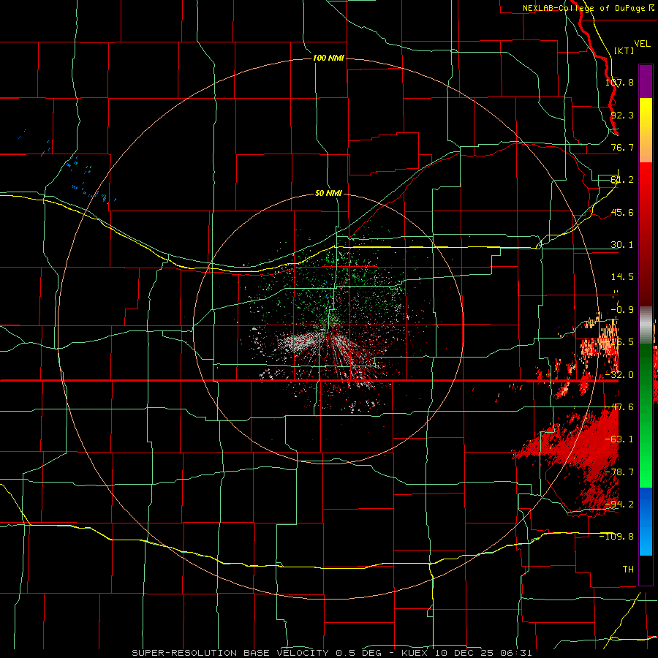Pick the purple segment of velocity color bar
The width and height of the screenshot is (658, 658).
pos(646,81)
